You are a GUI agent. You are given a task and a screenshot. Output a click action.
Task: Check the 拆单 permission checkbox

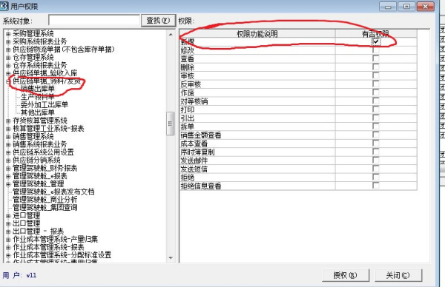coord(376,126)
